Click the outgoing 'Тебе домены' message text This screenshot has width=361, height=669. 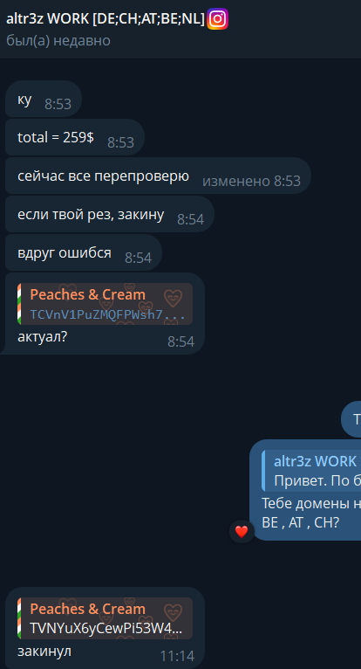click(x=311, y=513)
